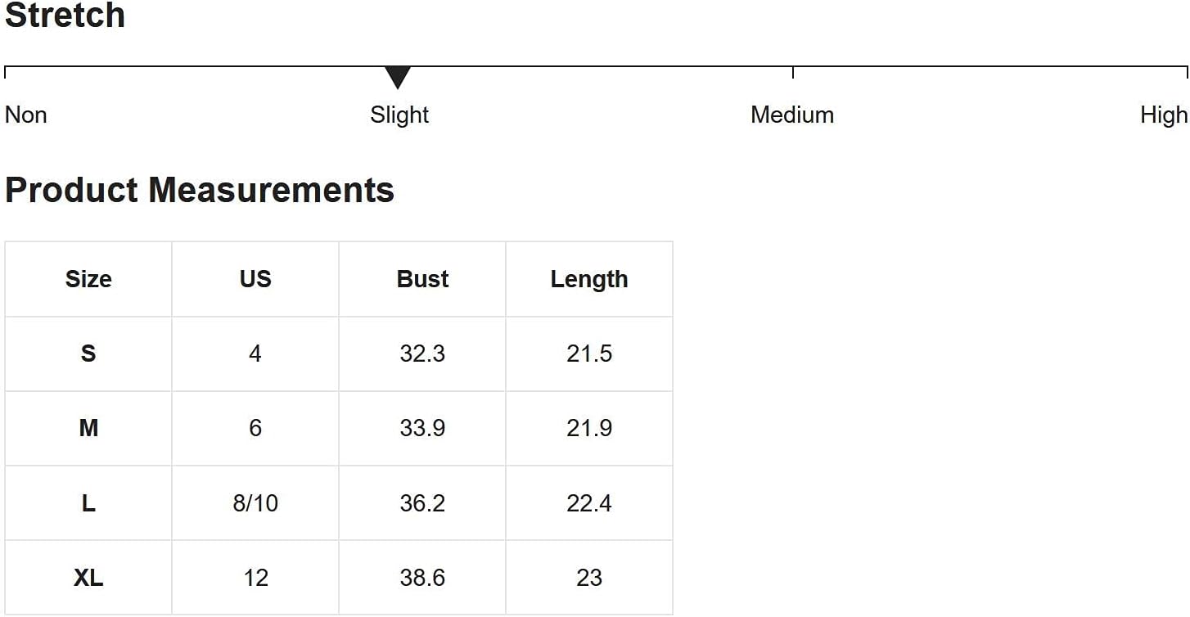The height and width of the screenshot is (617, 1190).
Task: Select the 'XL' size row label
Action: point(88,578)
